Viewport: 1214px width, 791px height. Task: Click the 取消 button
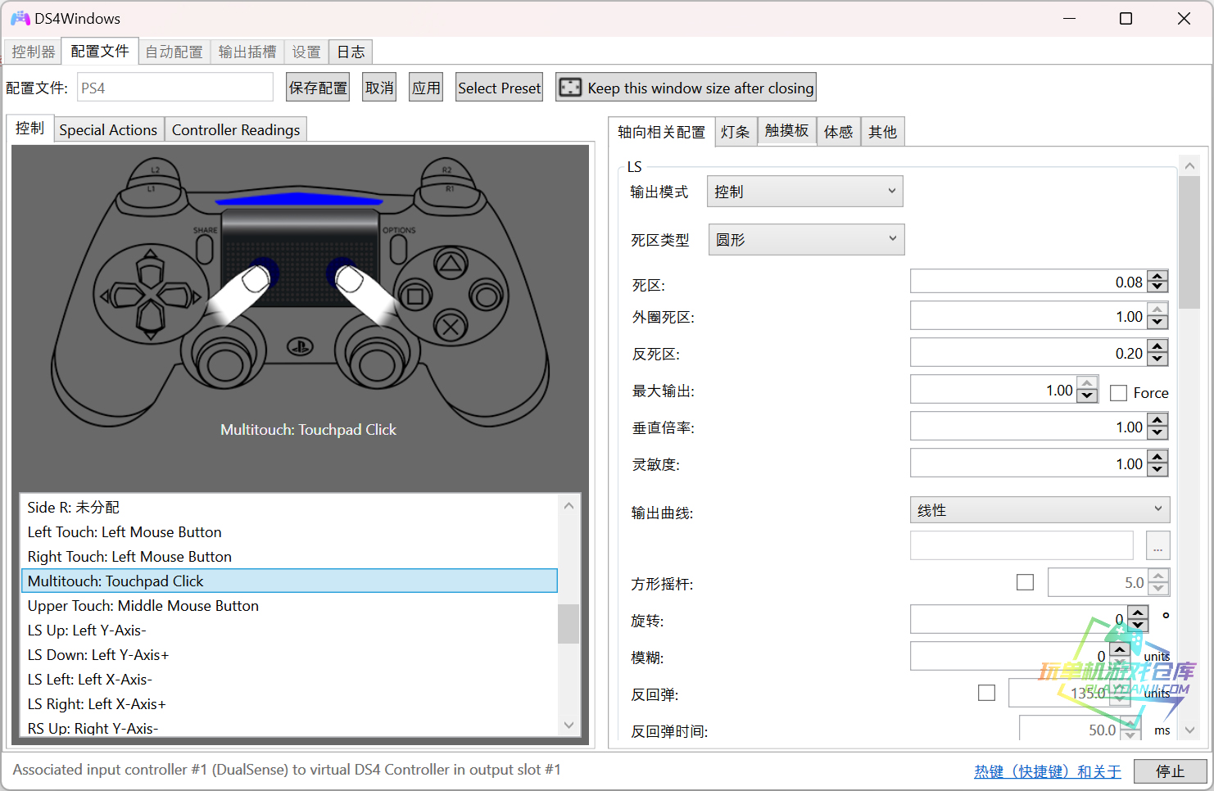[379, 88]
